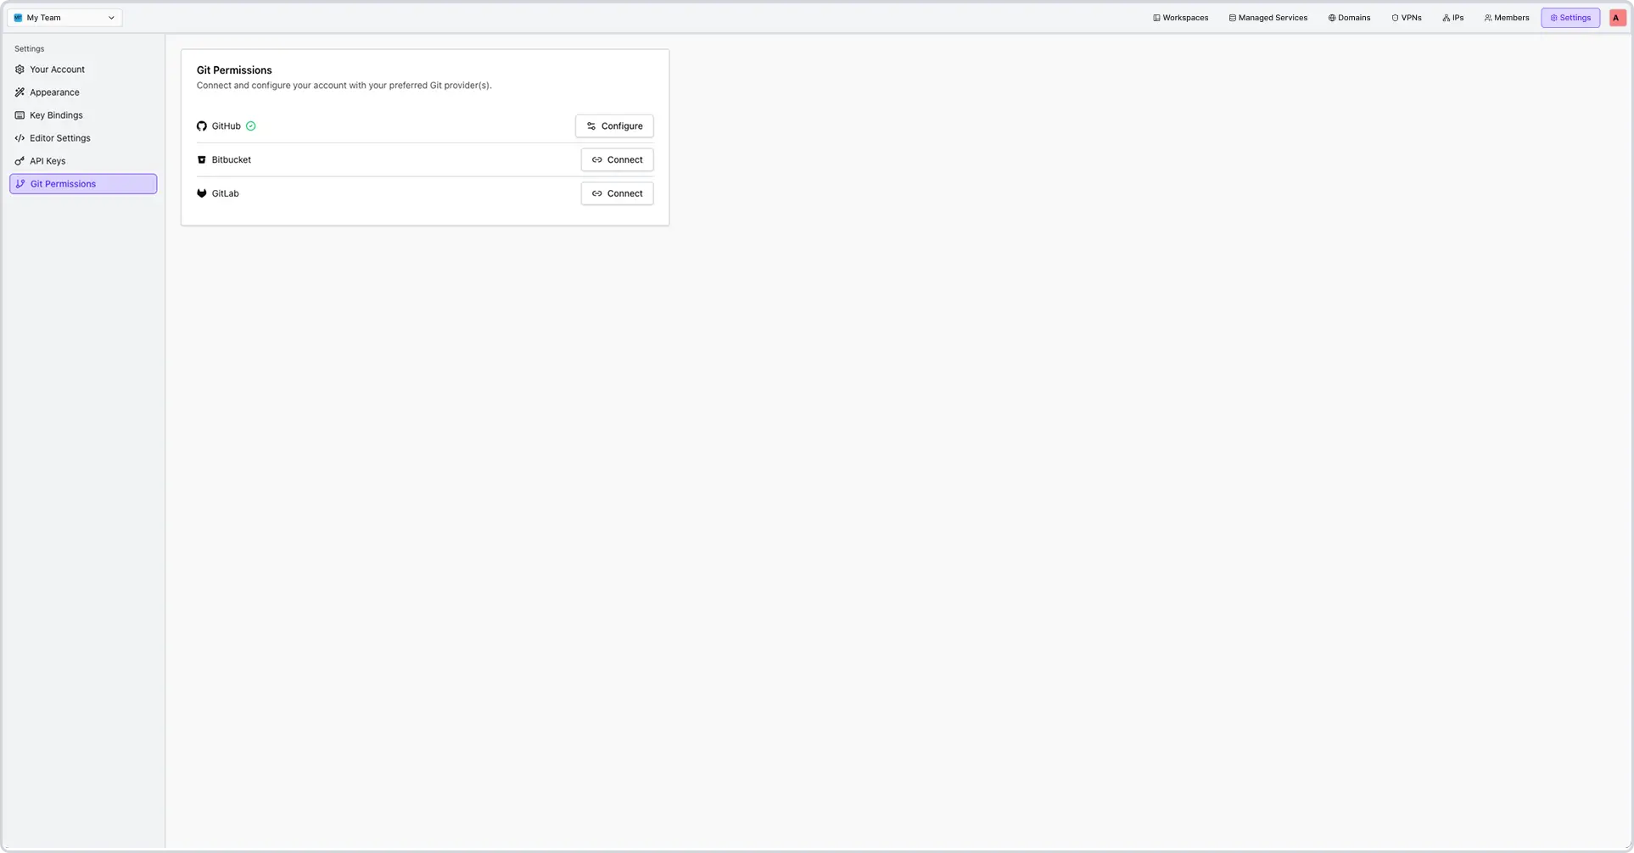The image size is (1634, 853).
Task: Click the keyboard icon beside Key Bindings
Action: [x=20, y=114]
